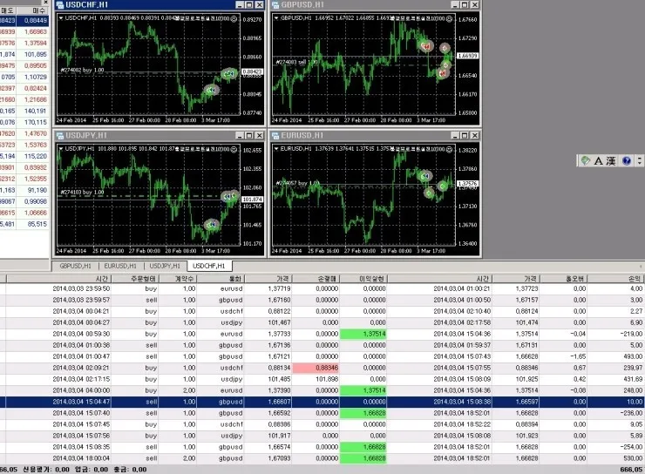Select the quote row showing 1.66963
Viewport: 645px width, 474px height.
(24, 31)
